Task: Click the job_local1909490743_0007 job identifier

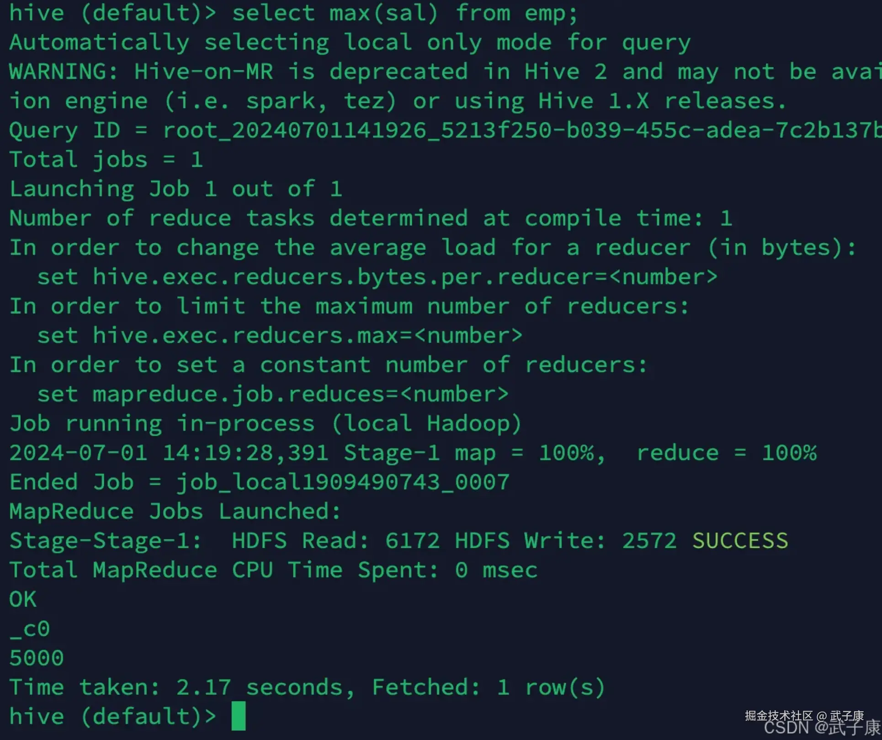Action: pos(343,482)
